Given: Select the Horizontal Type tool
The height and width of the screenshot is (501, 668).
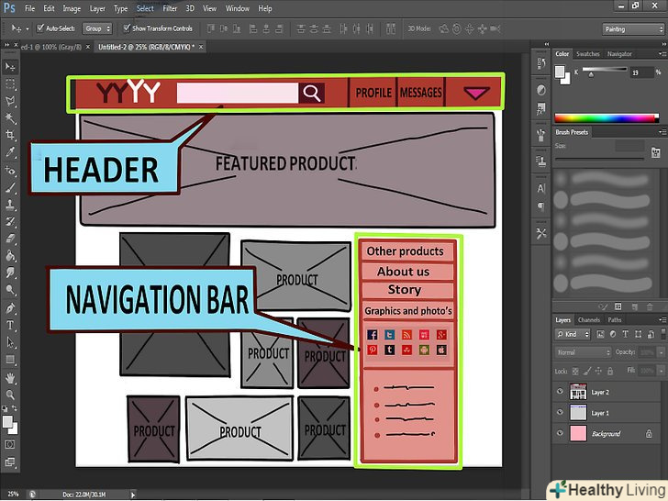Looking at the screenshot, I should click(x=11, y=326).
